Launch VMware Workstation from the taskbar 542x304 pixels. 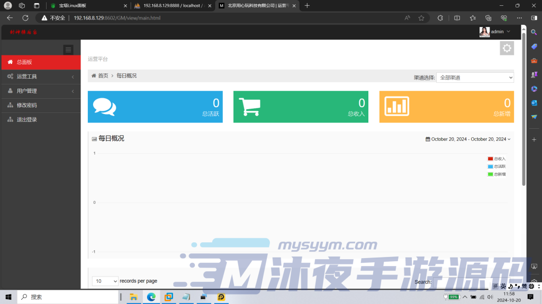pos(168,297)
